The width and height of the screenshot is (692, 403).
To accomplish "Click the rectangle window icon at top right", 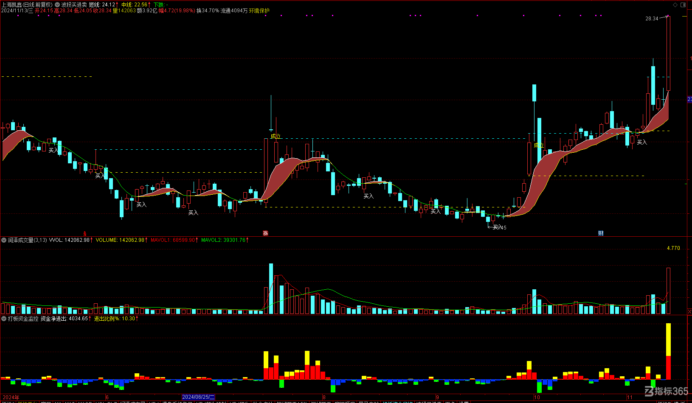I will [683, 5].
